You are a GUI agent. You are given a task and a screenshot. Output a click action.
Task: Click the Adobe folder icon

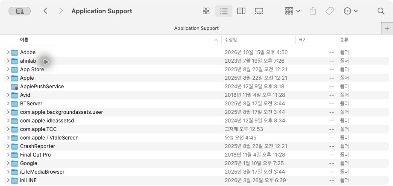15,52
